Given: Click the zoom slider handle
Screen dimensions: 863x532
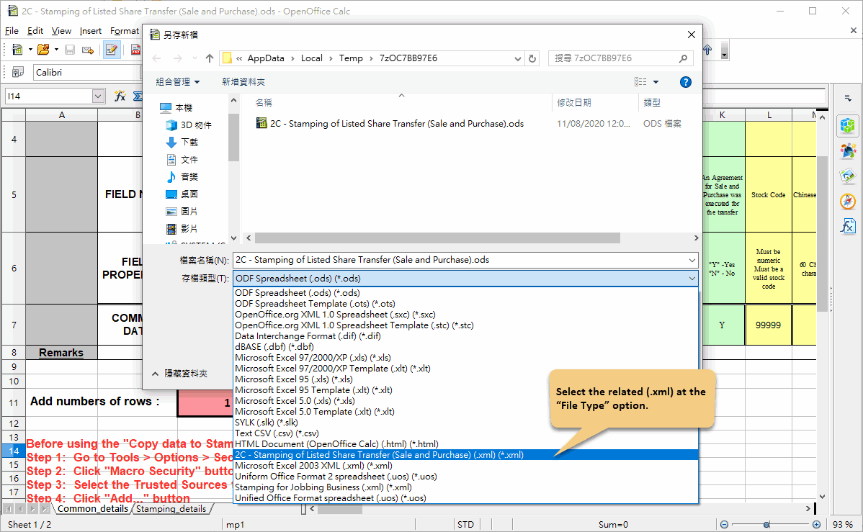Looking at the screenshot, I should 766,524.
